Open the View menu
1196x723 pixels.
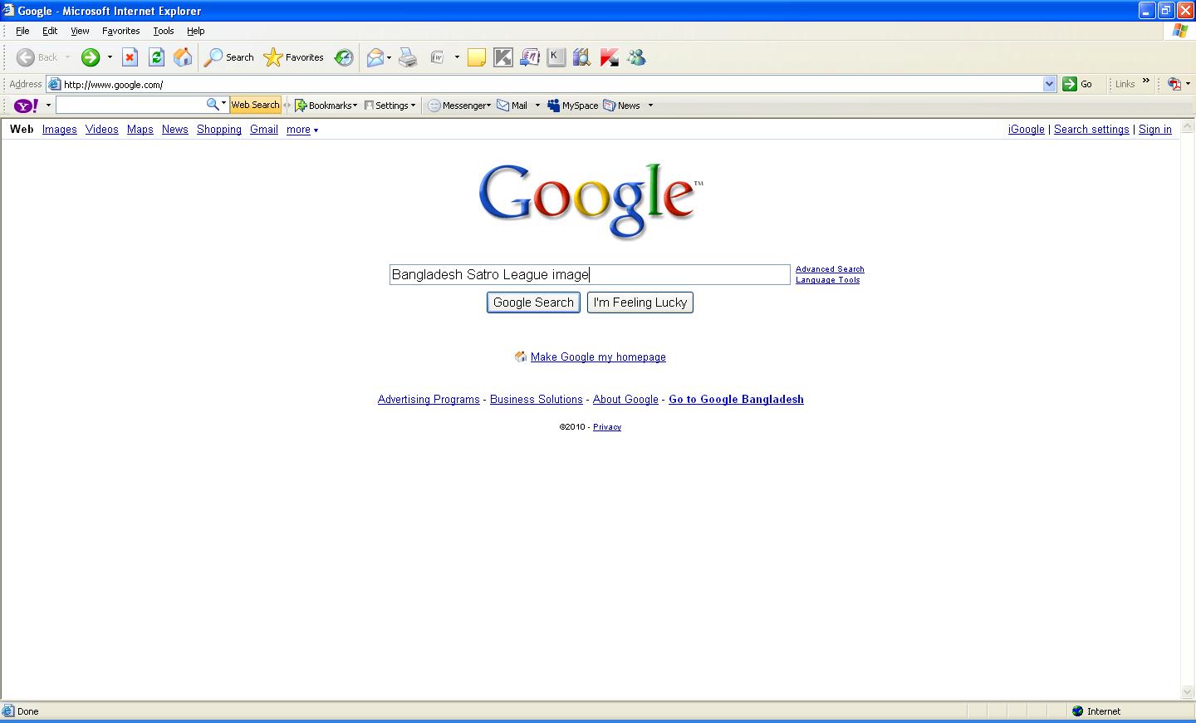[80, 31]
